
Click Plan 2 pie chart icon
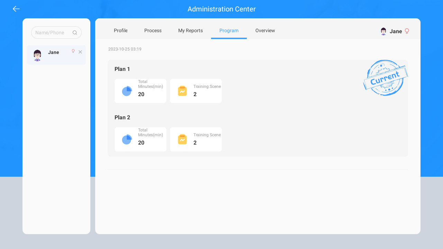pos(127,139)
